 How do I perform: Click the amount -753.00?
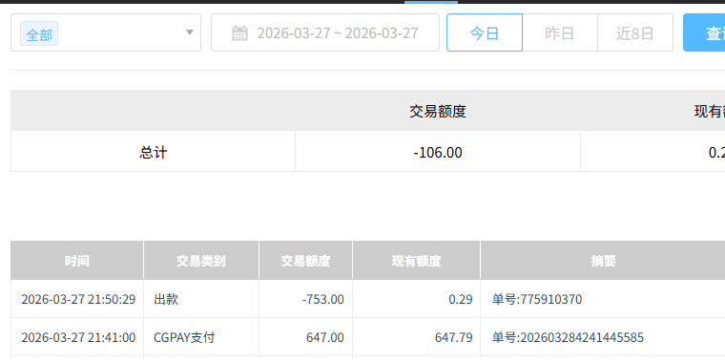(322, 300)
